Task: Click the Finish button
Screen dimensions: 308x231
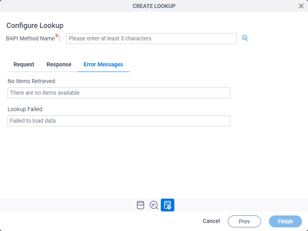Action: click(x=285, y=221)
